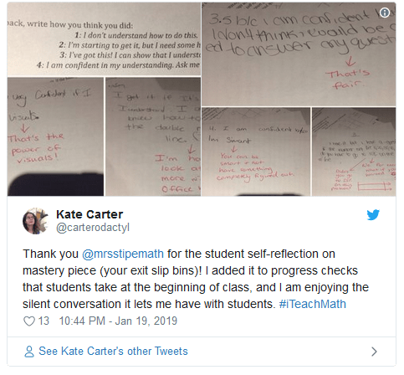
Task: Open the #iTeachMath hashtag link
Action: click(313, 304)
